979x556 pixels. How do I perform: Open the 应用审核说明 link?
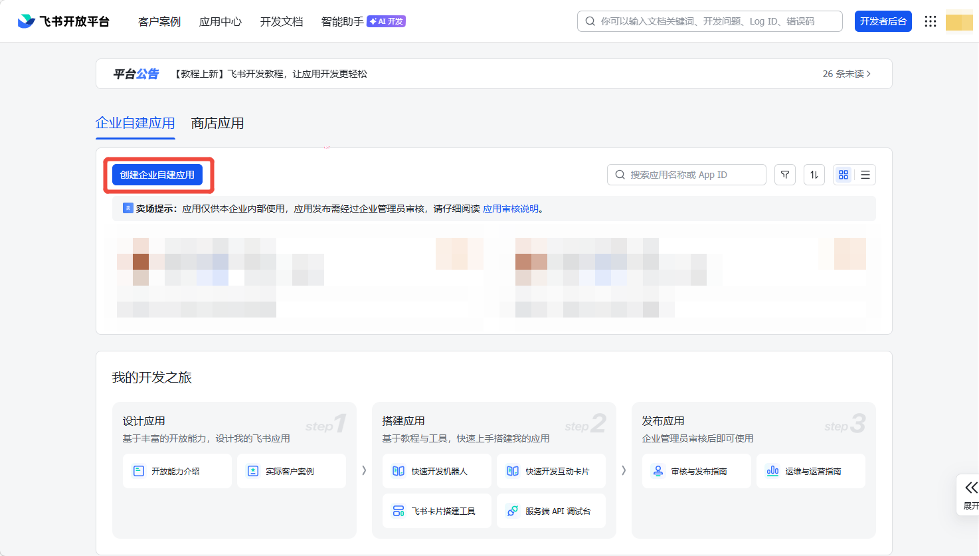511,209
